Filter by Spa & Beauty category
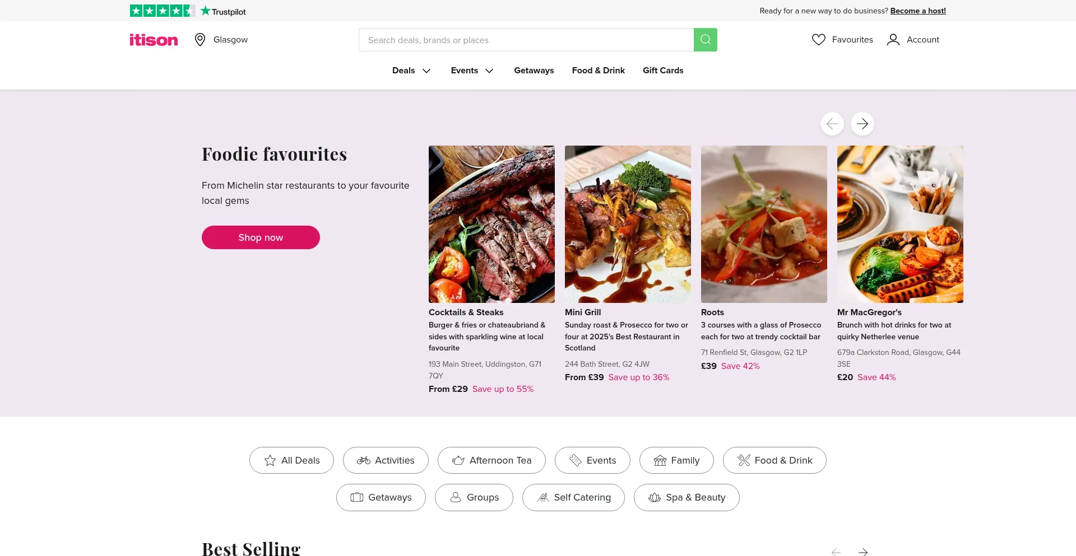The image size is (1076, 556). tap(687, 497)
